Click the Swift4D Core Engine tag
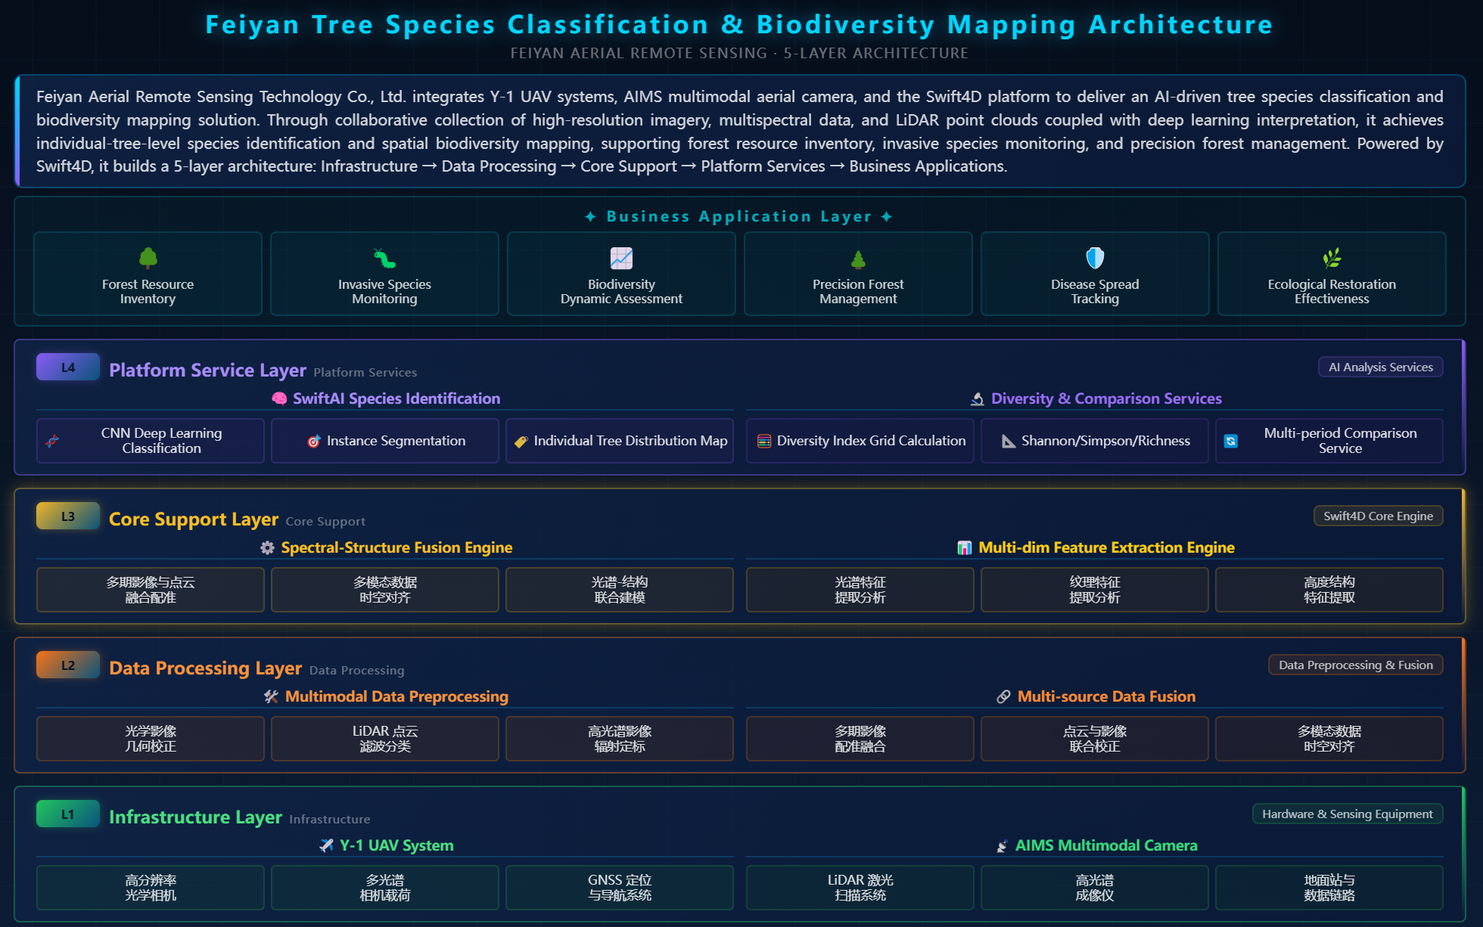 click(x=1378, y=516)
